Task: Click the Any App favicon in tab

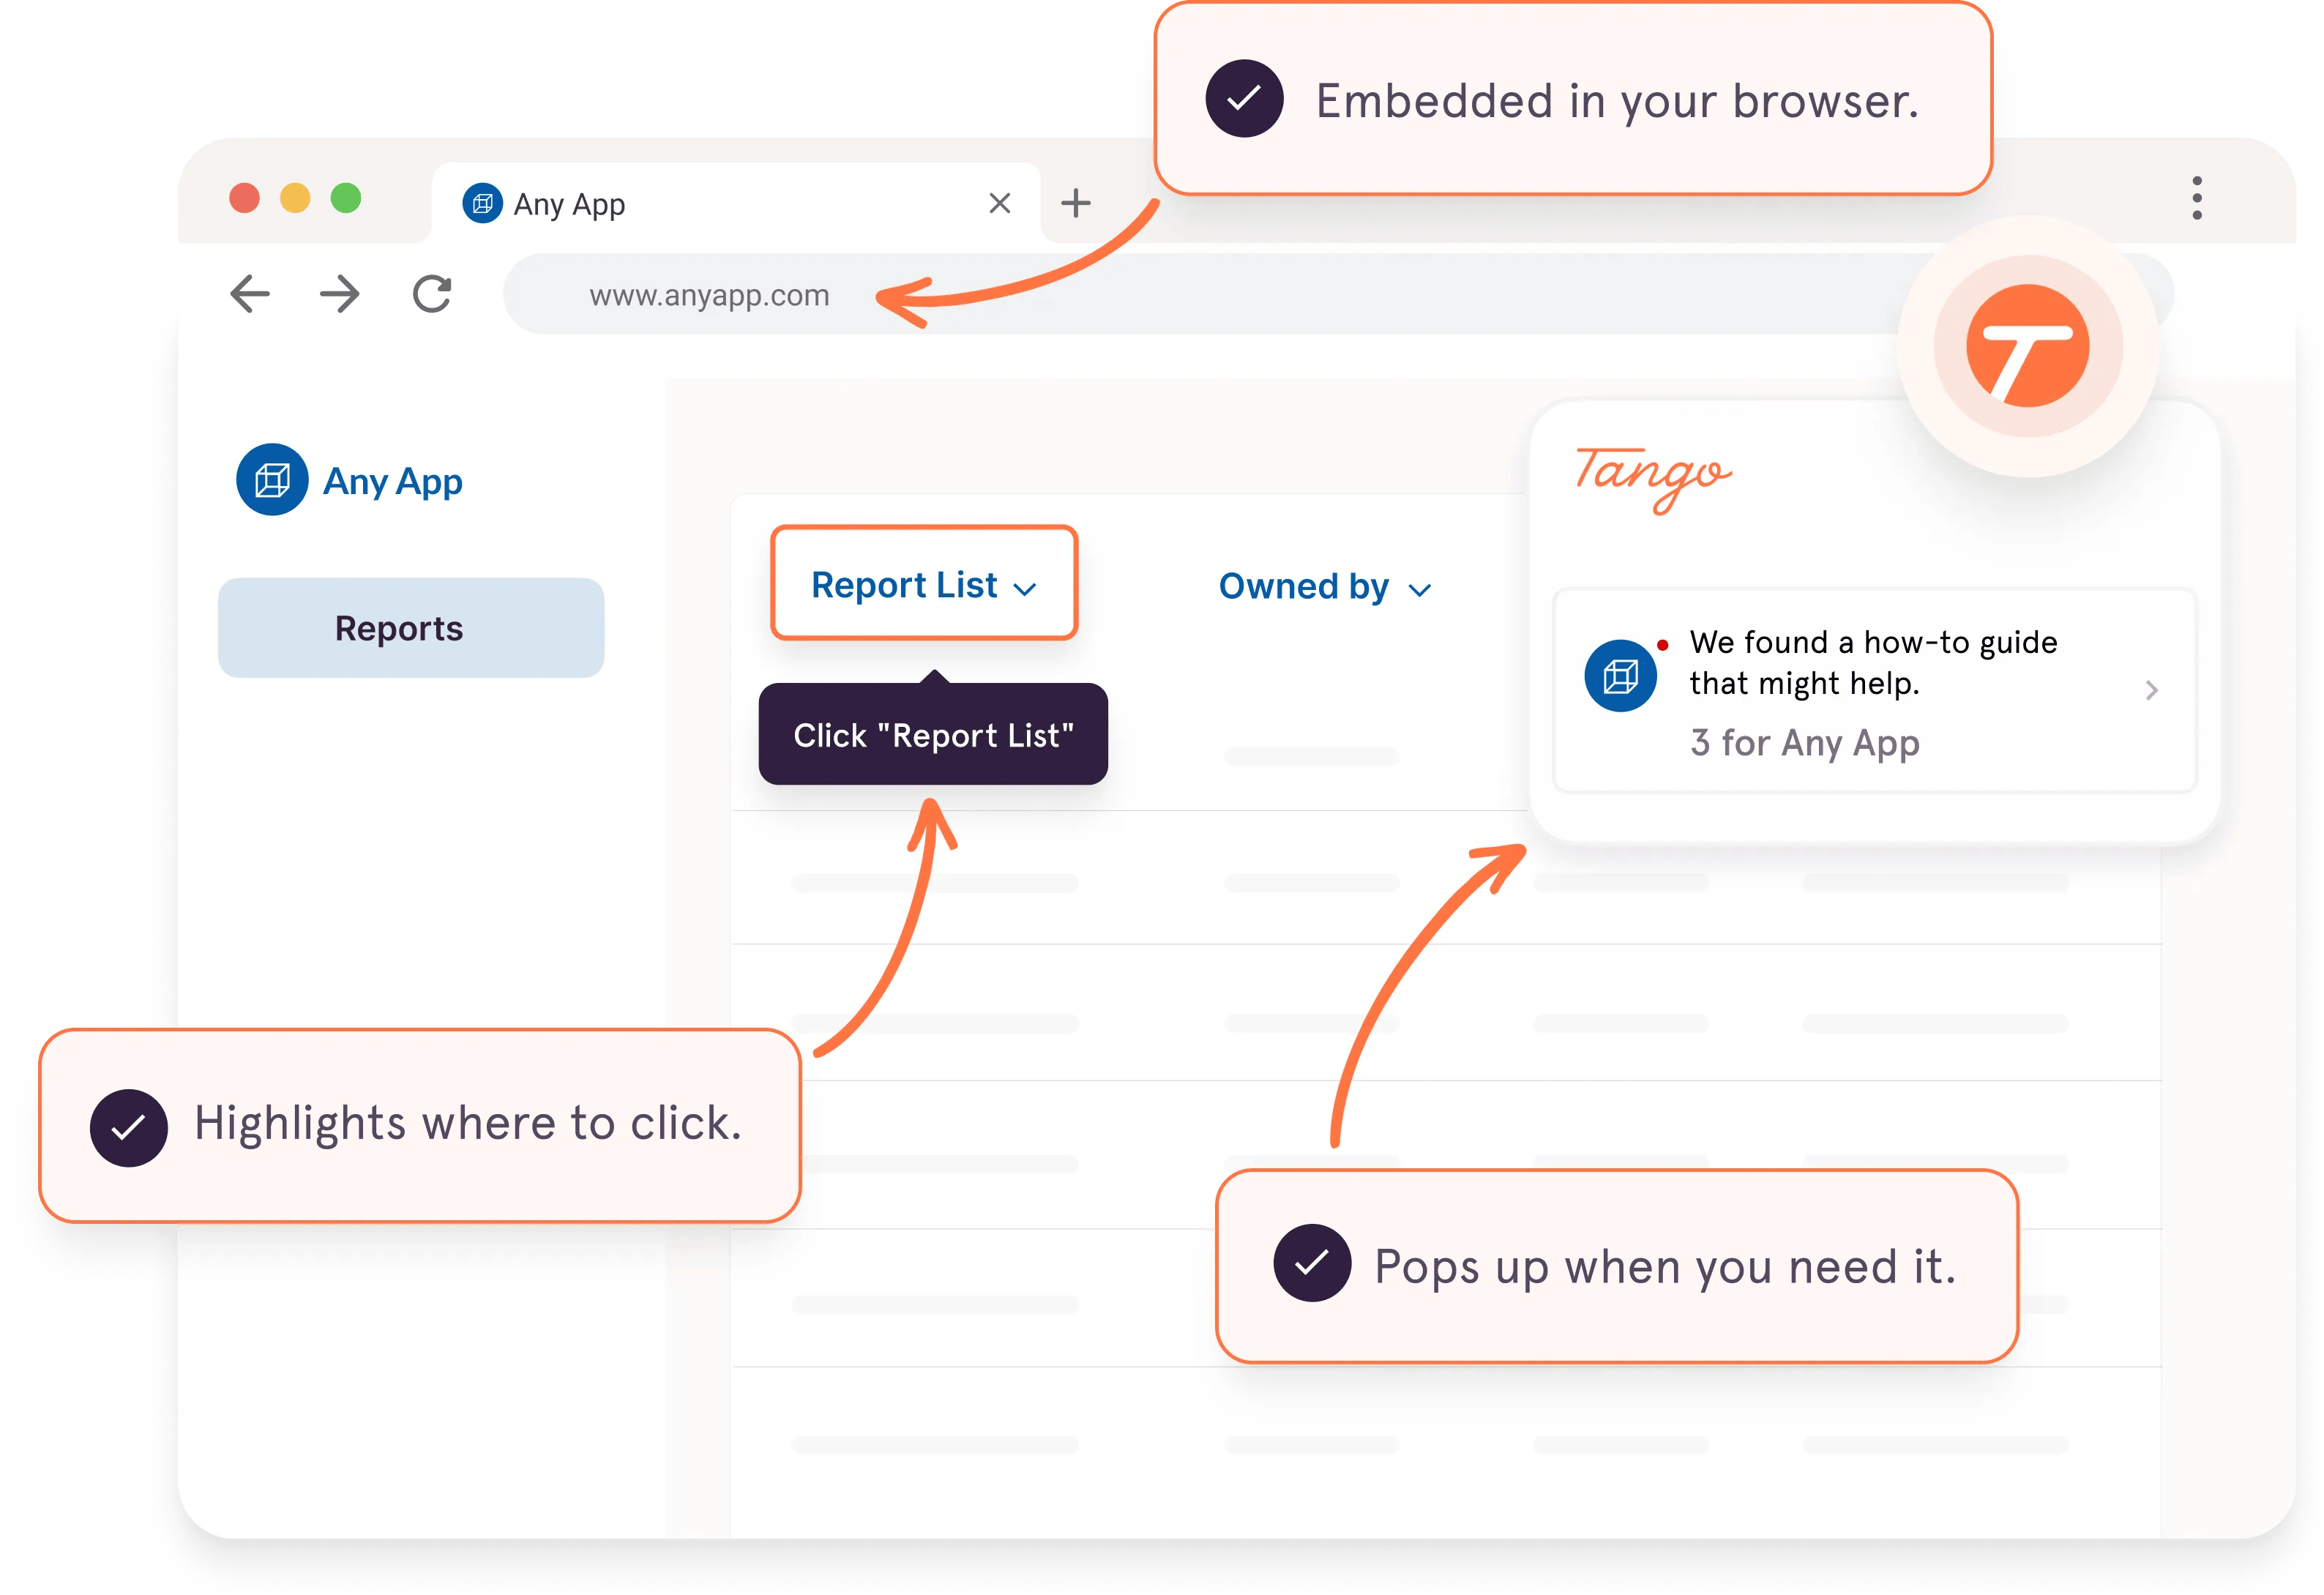Action: tap(482, 204)
